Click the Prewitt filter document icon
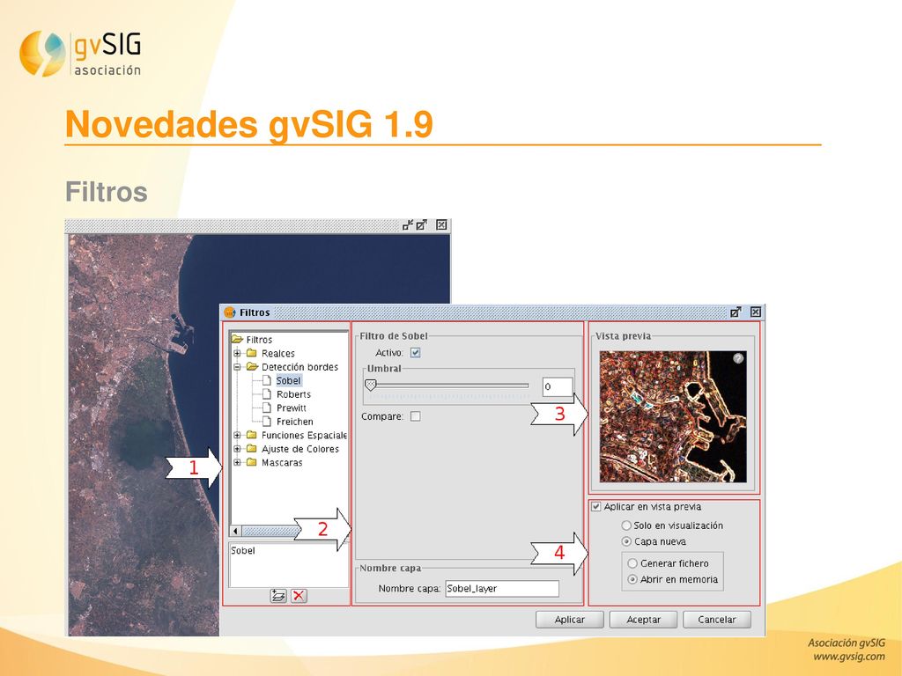Viewport: 902px width, 676px height. [266, 408]
